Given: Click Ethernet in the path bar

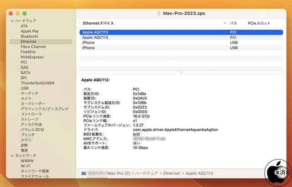Looking at the screenshot, I should (x=172, y=173).
